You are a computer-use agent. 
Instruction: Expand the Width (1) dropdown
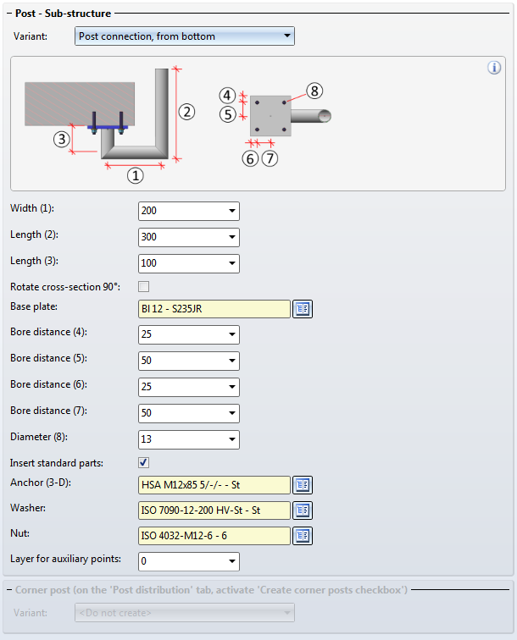coord(232,211)
